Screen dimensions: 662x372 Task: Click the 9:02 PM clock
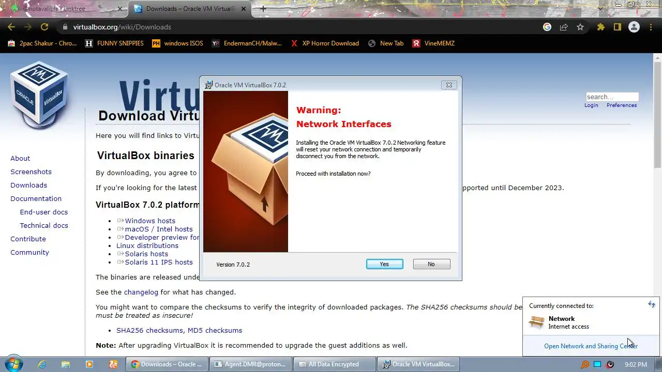pyautogui.click(x=636, y=364)
